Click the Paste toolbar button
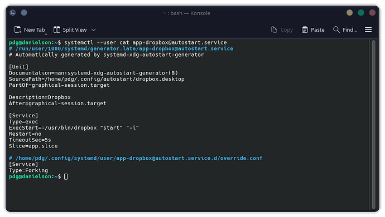 click(x=313, y=30)
